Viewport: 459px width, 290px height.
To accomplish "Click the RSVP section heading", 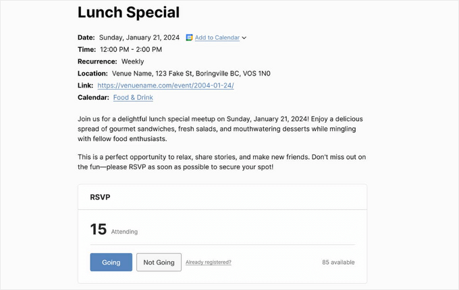I will [x=100, y=198].
